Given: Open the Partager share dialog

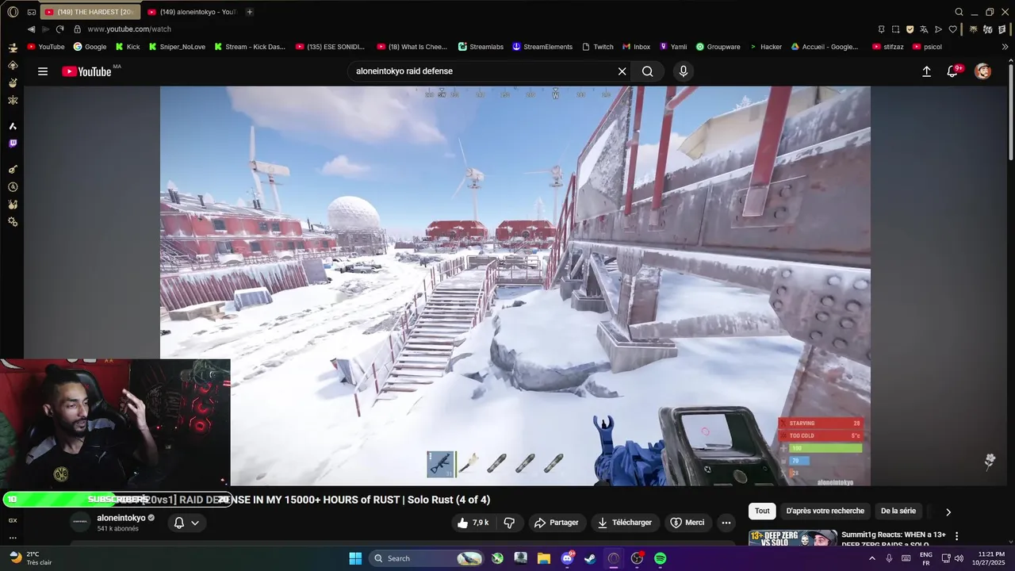Looking at the screenshot, I should (x=557, y=523).
